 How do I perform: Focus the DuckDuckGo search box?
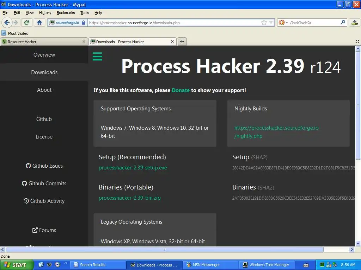[314, 23]
